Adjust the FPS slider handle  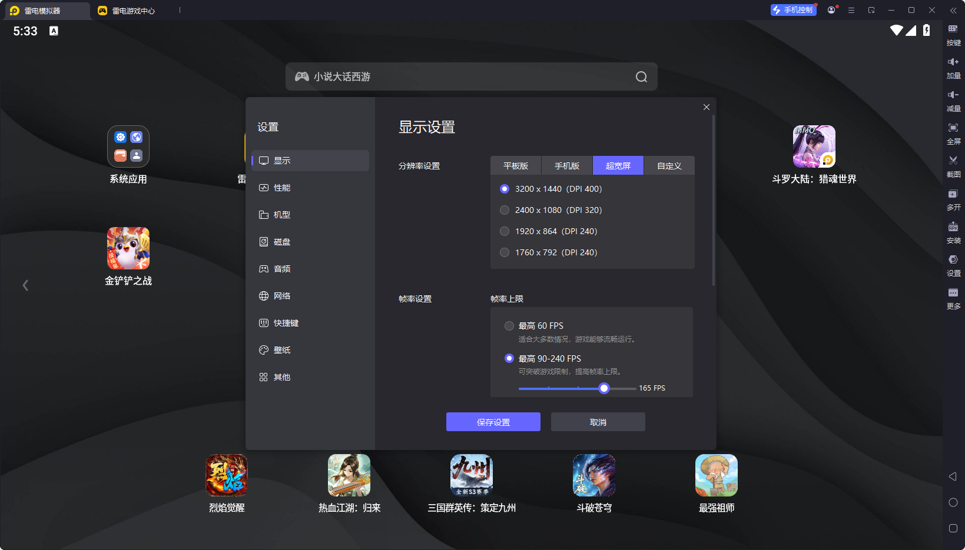tap(604, 388)
